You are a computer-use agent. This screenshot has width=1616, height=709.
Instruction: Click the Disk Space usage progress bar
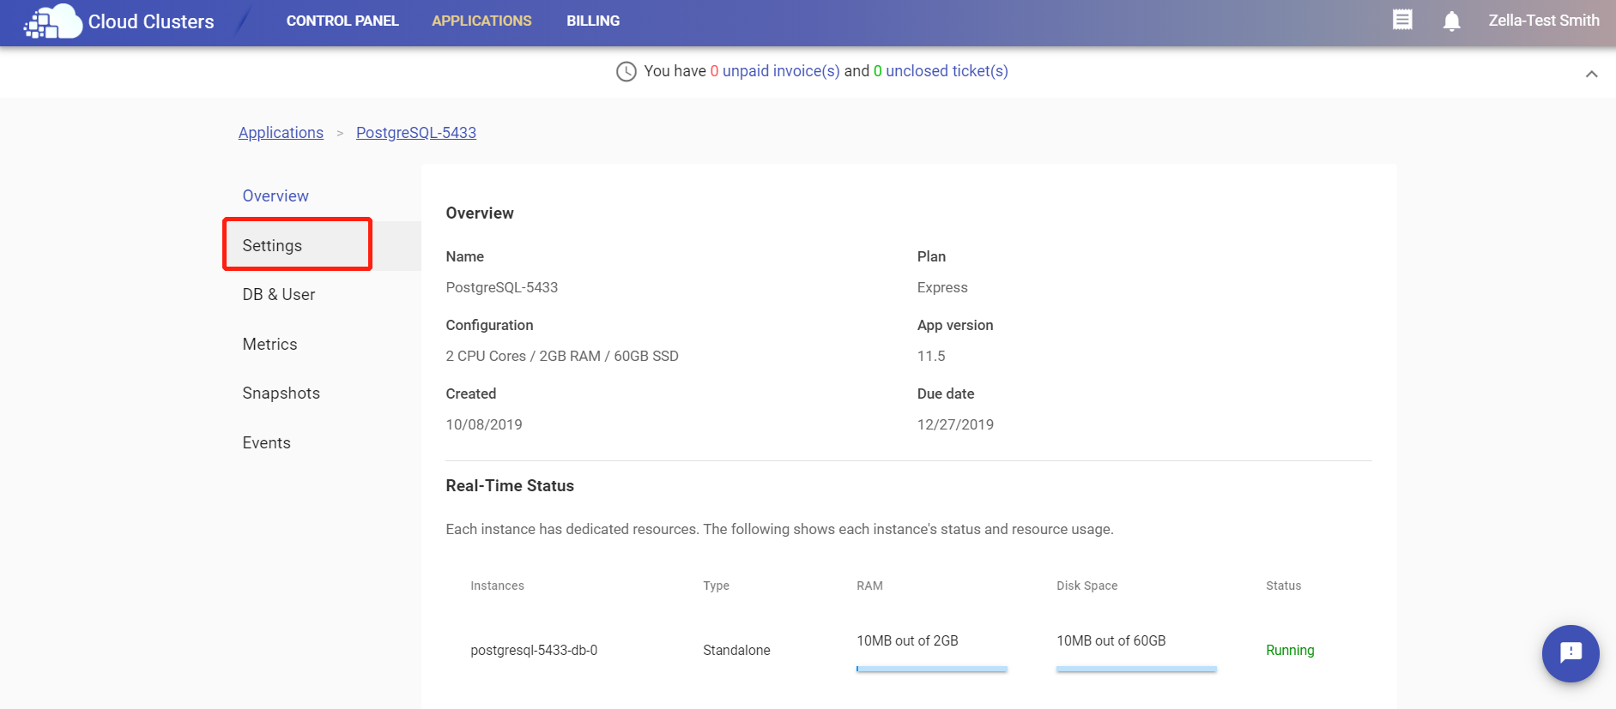point(1136,669)
